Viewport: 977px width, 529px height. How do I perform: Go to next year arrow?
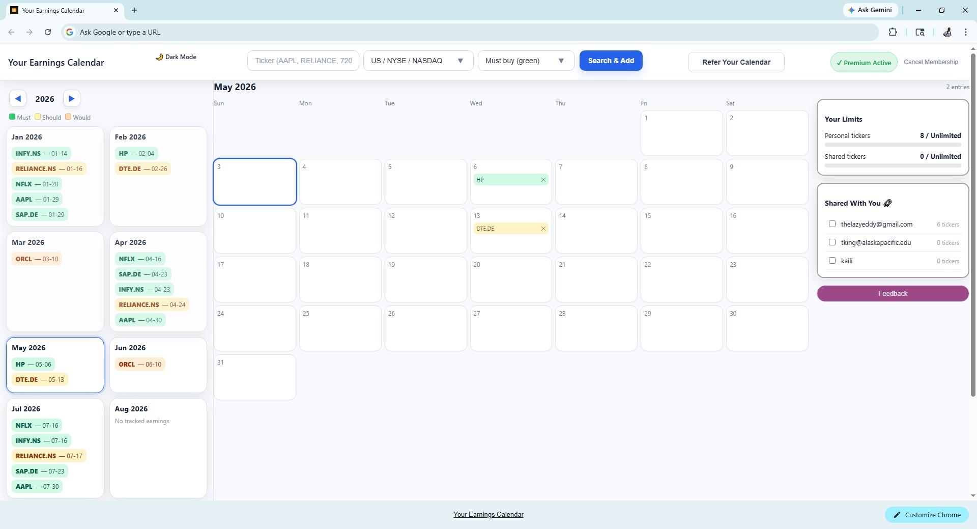tap(72, 98)
